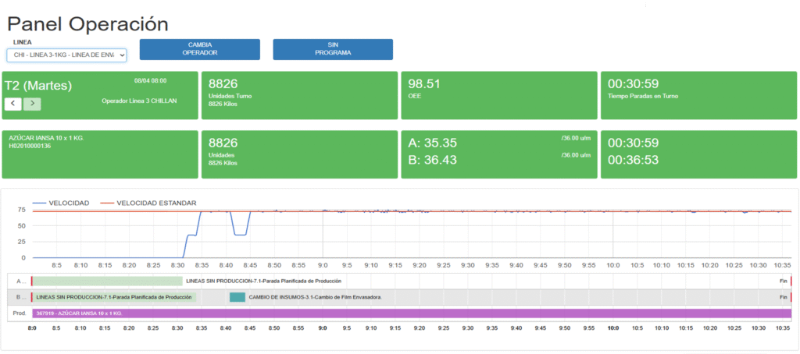Open the Unidades Turno 8826 card
The width and height of the screenshot is (800, 354).
pos(299,96)
